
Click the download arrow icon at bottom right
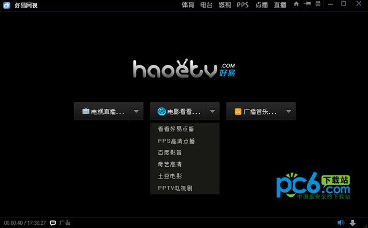click(x=353, y=223)
